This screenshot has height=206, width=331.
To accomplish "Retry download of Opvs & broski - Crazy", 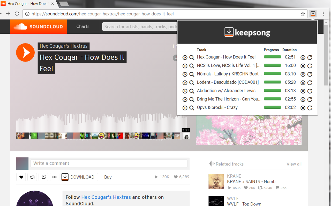I will (310, 108).
